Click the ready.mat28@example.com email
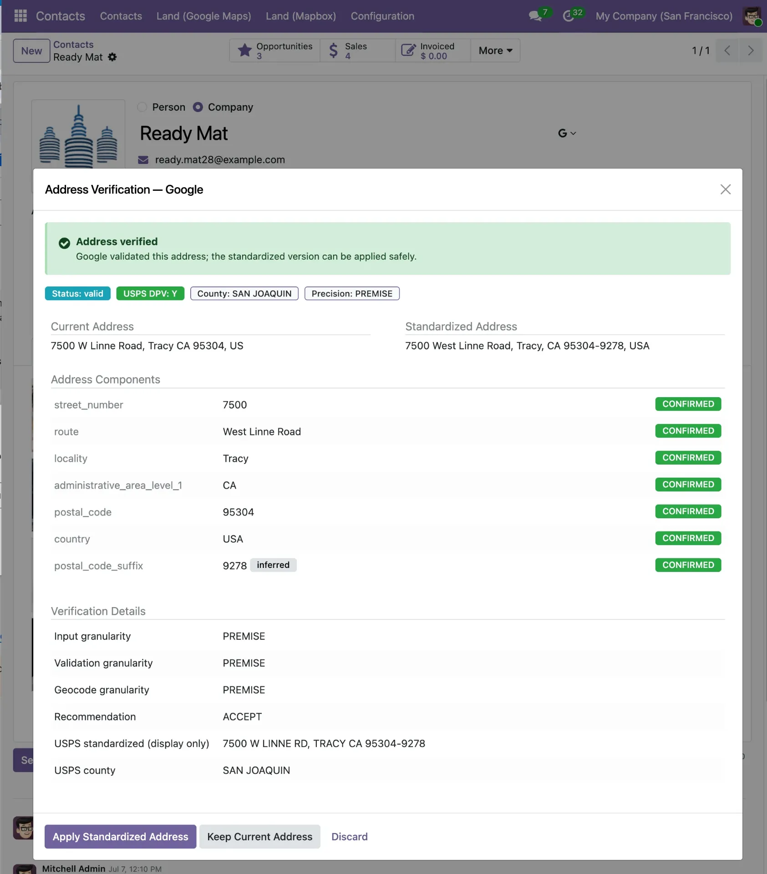 click(220, 160)
